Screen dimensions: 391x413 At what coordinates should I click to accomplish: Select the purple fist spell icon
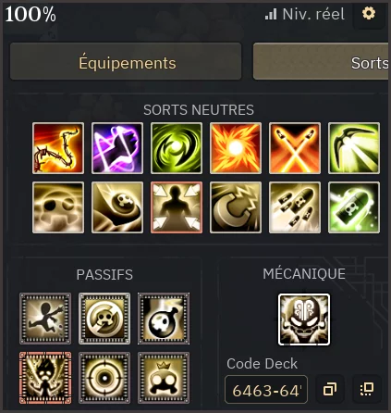point(117,148)
